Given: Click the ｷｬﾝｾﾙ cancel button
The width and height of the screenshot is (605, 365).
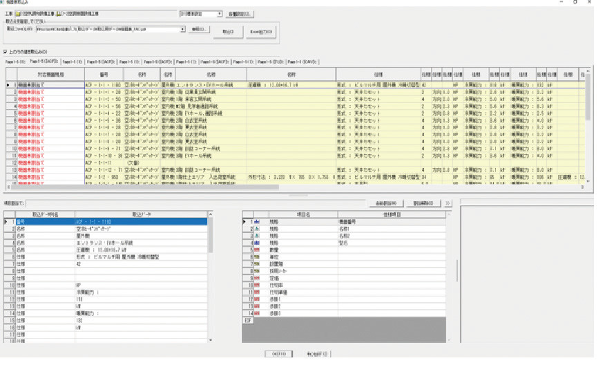Looking at the screenshot, I should point(317,354).
